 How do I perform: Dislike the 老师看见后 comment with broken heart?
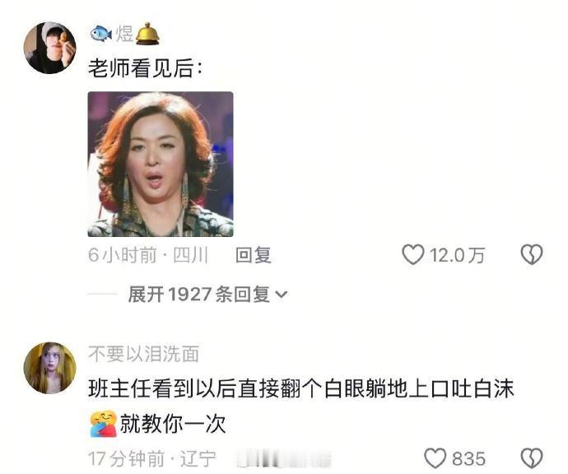coord(532,254)
